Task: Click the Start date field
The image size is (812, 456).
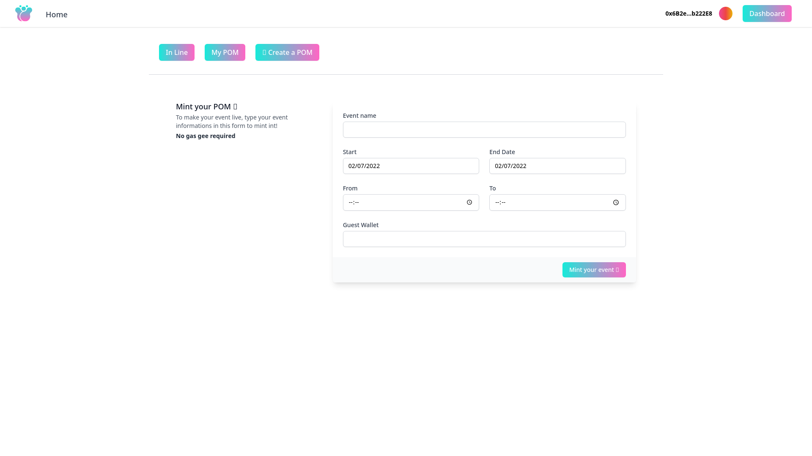Action: point(411,166)
